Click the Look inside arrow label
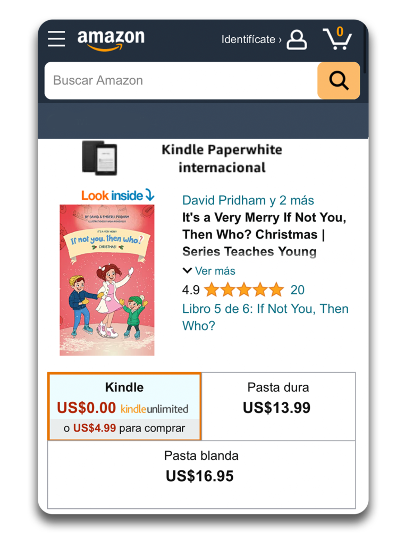This screenshot has width=405, height=545. tap(117, 195)
